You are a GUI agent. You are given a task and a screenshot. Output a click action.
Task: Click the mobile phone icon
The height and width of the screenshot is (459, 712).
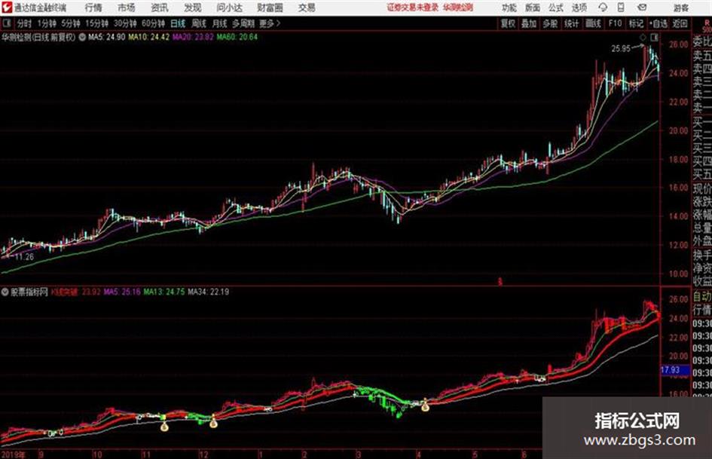tap(621, 8)
